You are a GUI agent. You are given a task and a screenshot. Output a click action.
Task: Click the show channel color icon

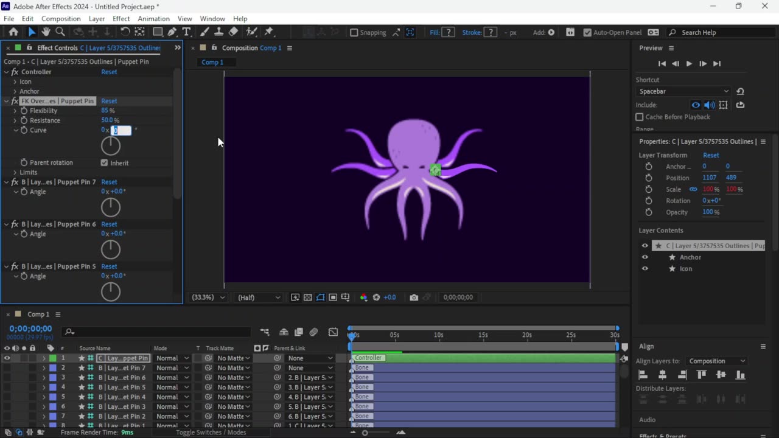pos(363,297)
